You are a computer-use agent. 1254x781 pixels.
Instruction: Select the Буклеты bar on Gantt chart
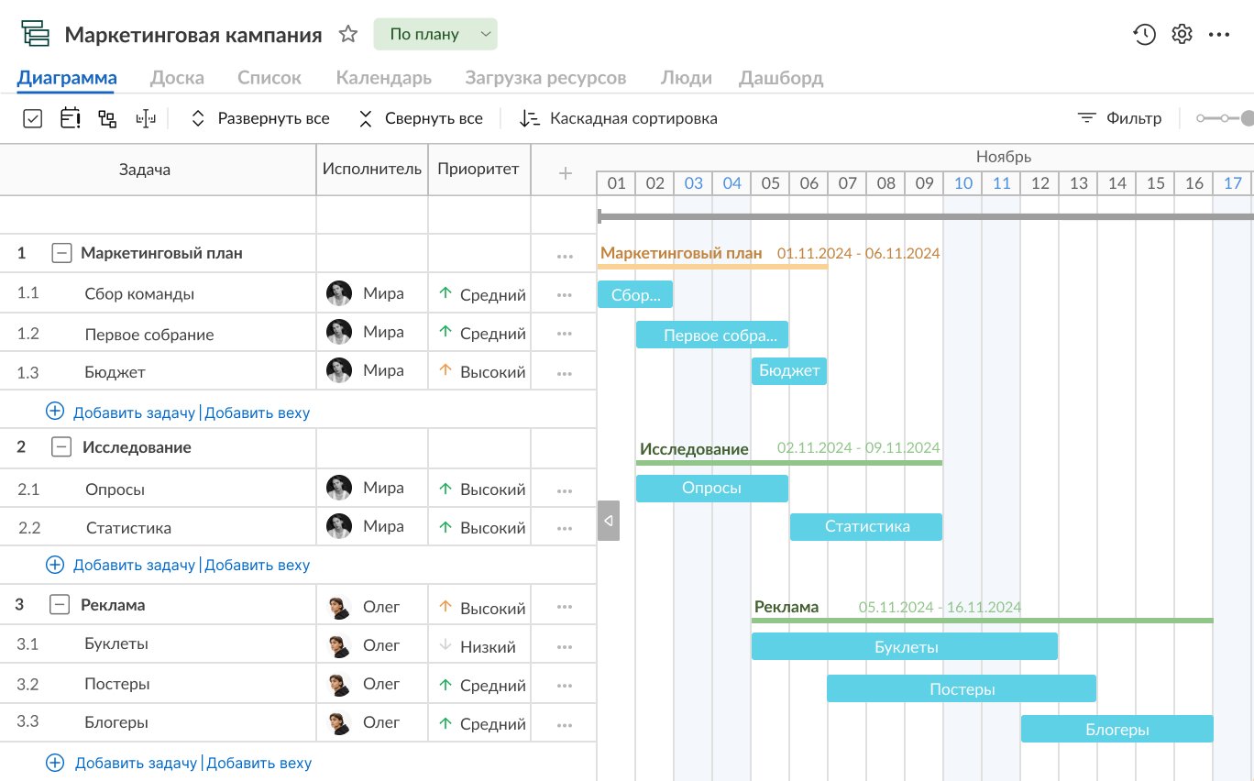click(905, 646)
